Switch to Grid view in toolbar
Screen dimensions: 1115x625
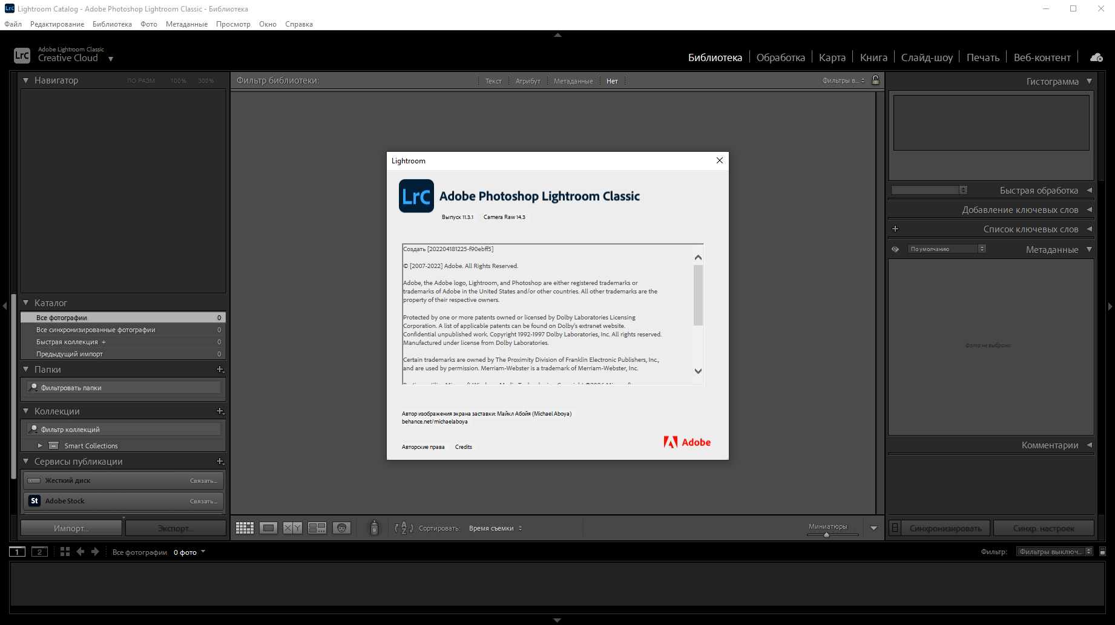(x=245, y=528)
